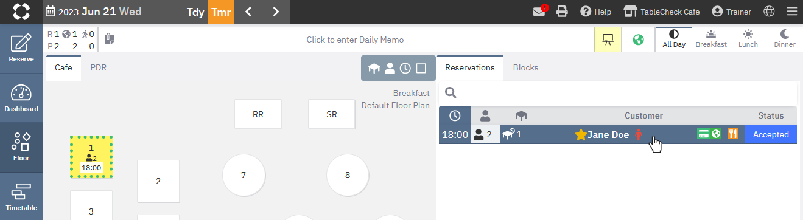Open the Trainer user menu

point(731,12)
